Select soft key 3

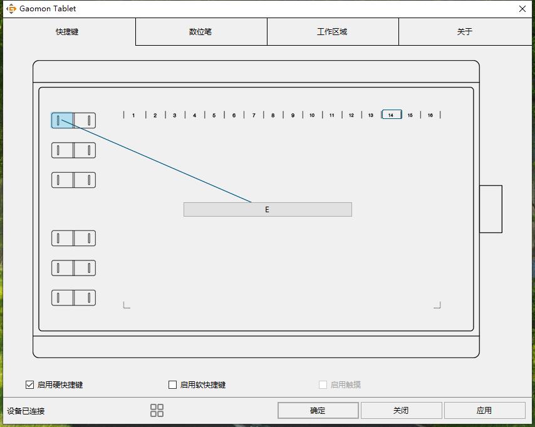tap(175, 115)
